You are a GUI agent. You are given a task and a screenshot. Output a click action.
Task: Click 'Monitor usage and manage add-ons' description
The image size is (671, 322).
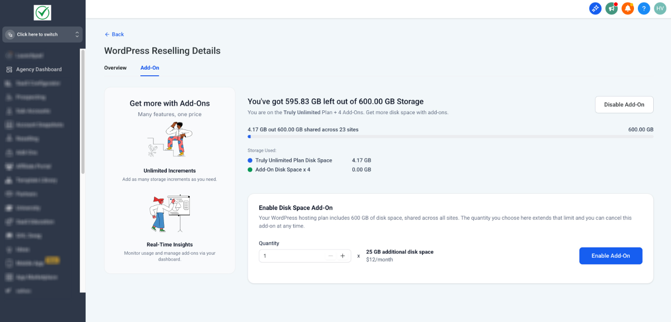pyautogui.click(x=170, y=256)
